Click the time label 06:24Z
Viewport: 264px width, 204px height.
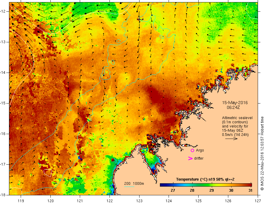[233, 107]
